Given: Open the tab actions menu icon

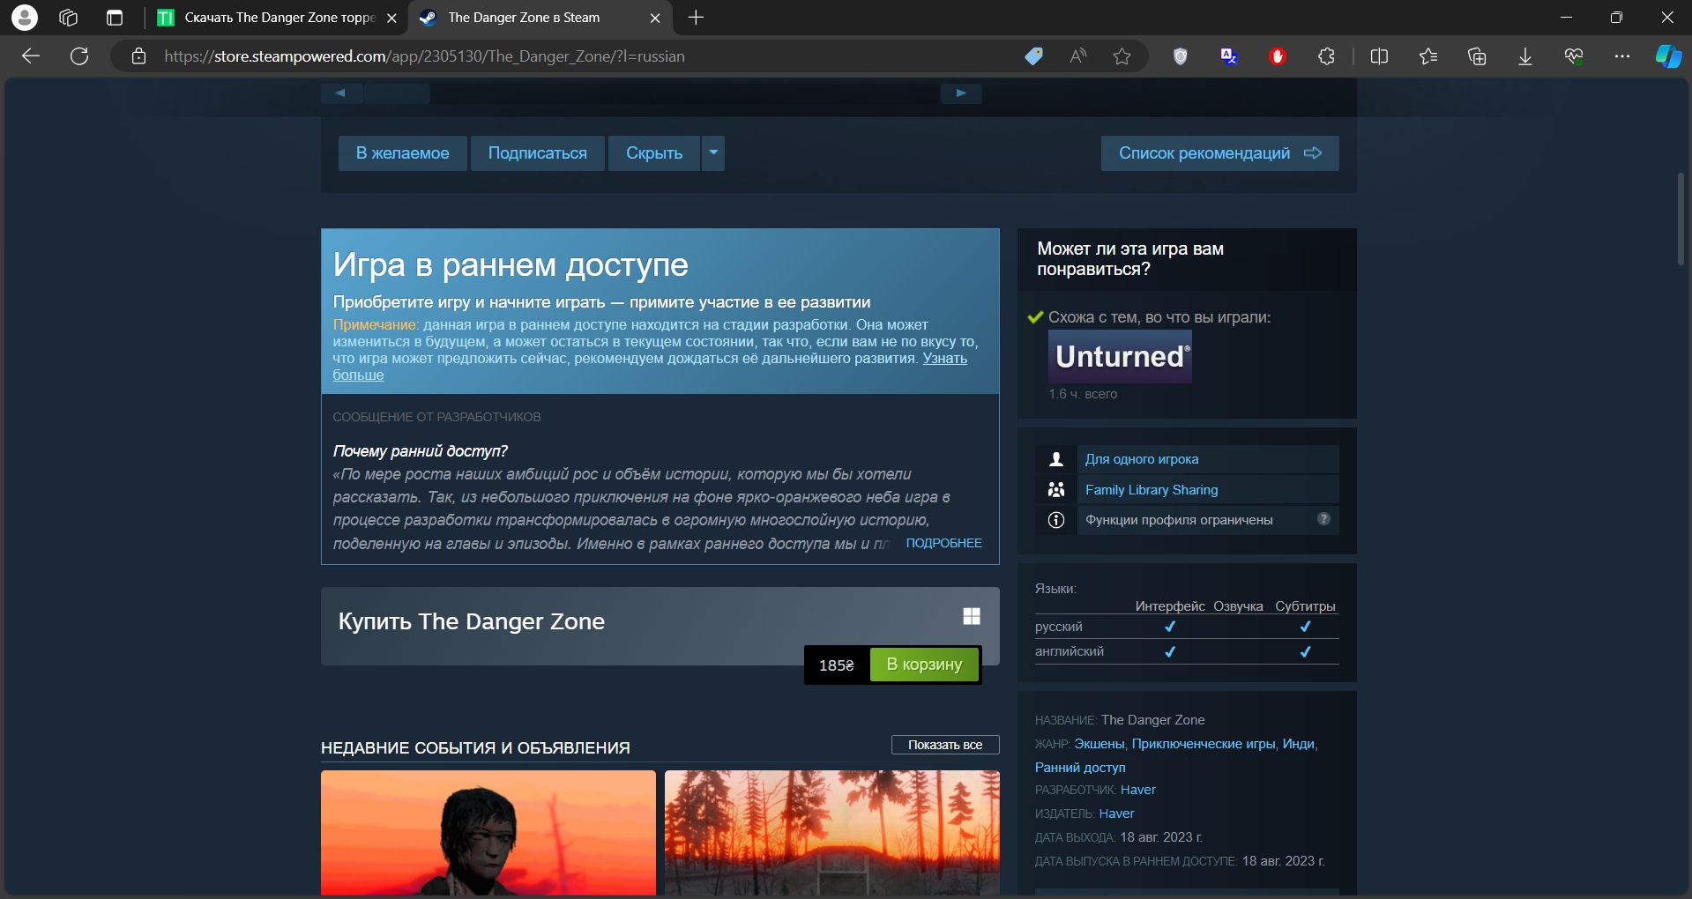Looking at the screenshot, I should [115, 18].
